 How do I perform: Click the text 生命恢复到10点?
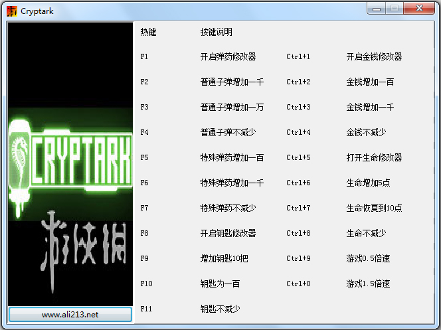374,208
